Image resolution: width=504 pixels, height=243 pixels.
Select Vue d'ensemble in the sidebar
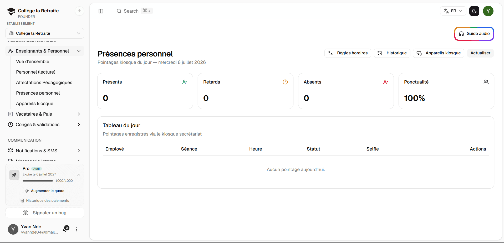coord(33,61)
